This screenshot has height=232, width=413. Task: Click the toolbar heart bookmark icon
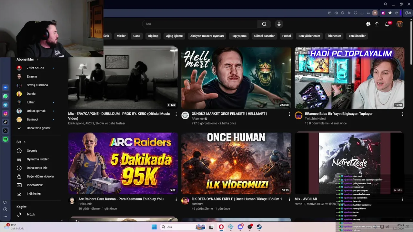(x=356, y=13)
